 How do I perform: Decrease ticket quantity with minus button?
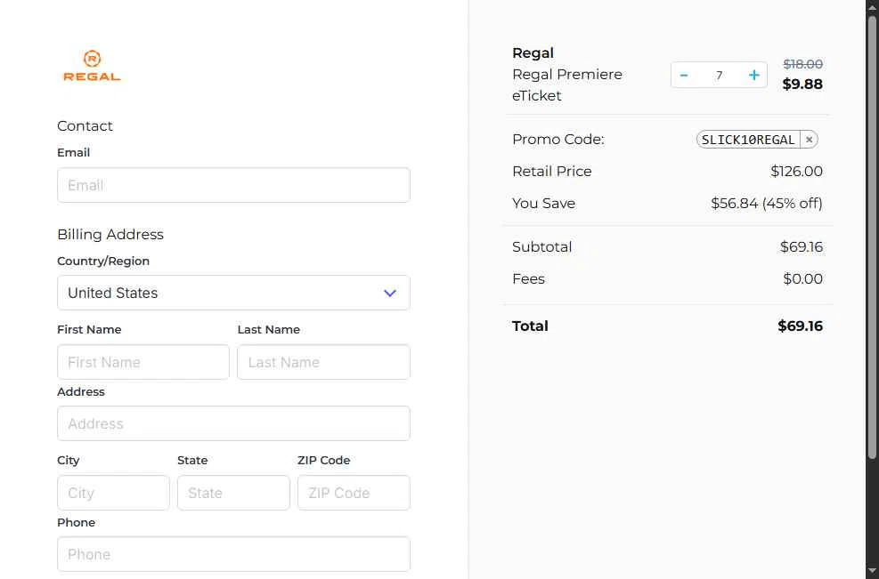684,75
